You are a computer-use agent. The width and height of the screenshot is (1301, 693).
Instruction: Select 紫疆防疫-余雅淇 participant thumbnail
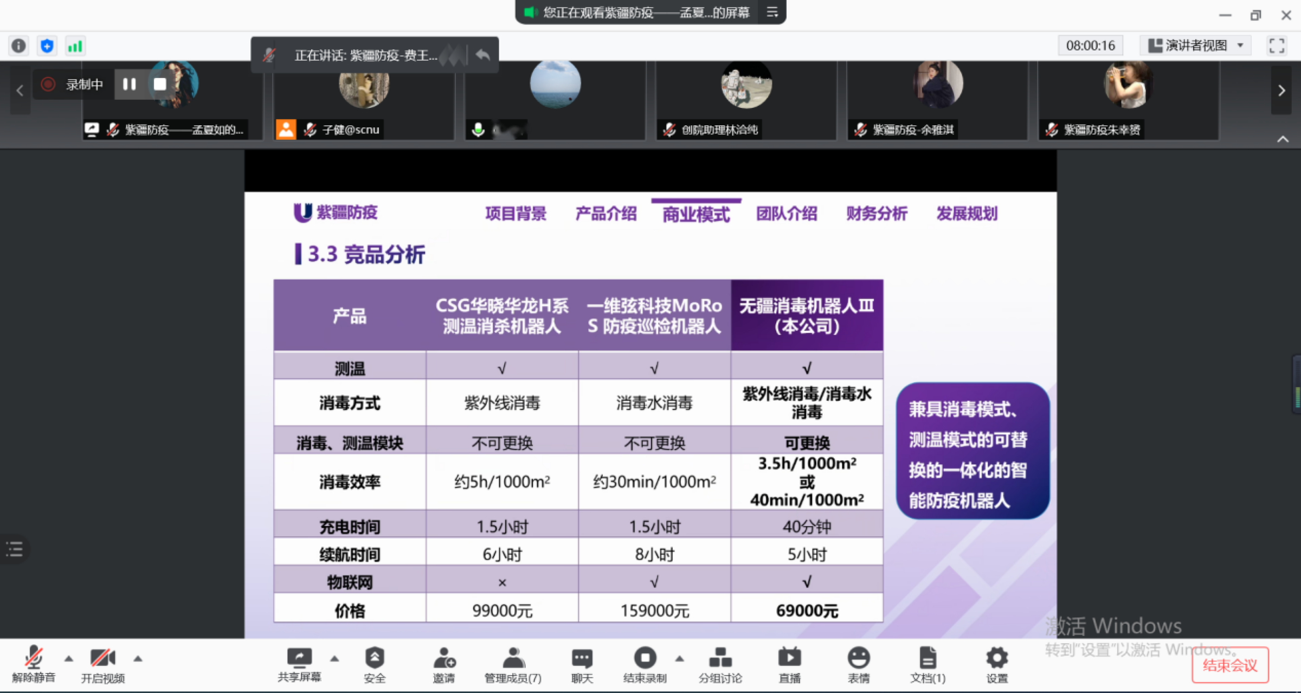(937, 101)
